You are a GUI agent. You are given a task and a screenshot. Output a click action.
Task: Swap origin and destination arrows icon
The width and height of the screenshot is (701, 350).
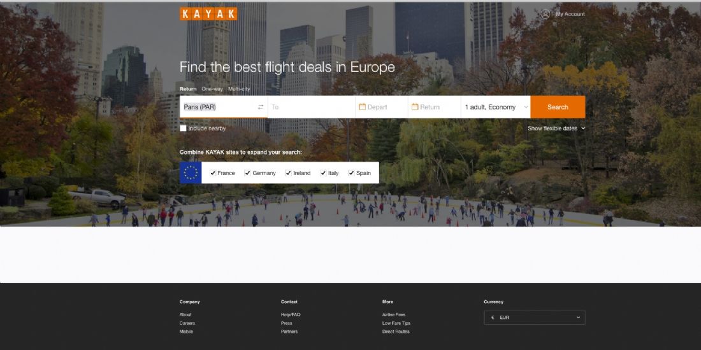(x=261, y=107)
